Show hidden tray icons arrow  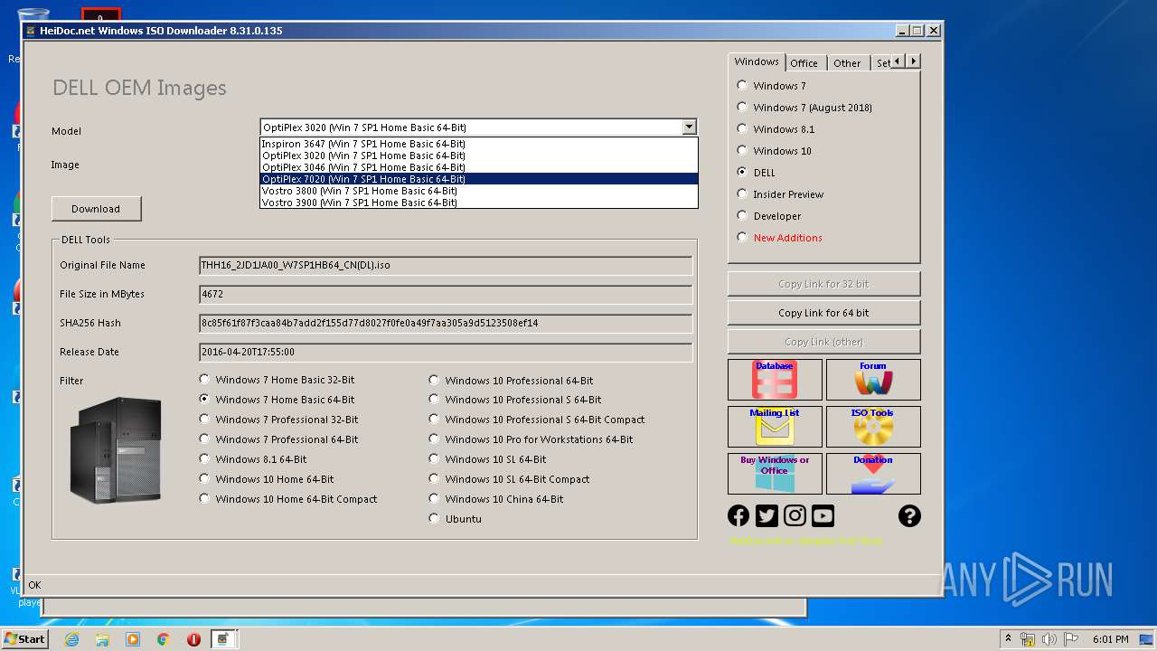coord(1008,638)
